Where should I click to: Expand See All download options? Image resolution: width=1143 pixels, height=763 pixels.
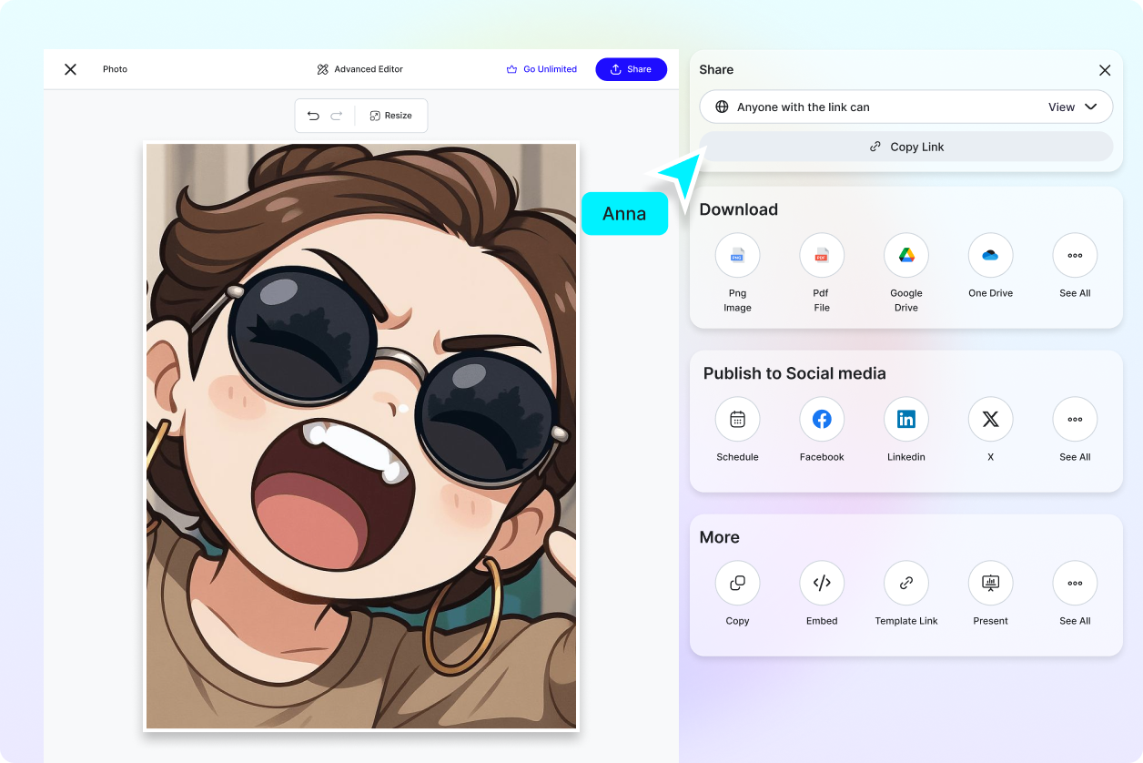(1075, 256)
